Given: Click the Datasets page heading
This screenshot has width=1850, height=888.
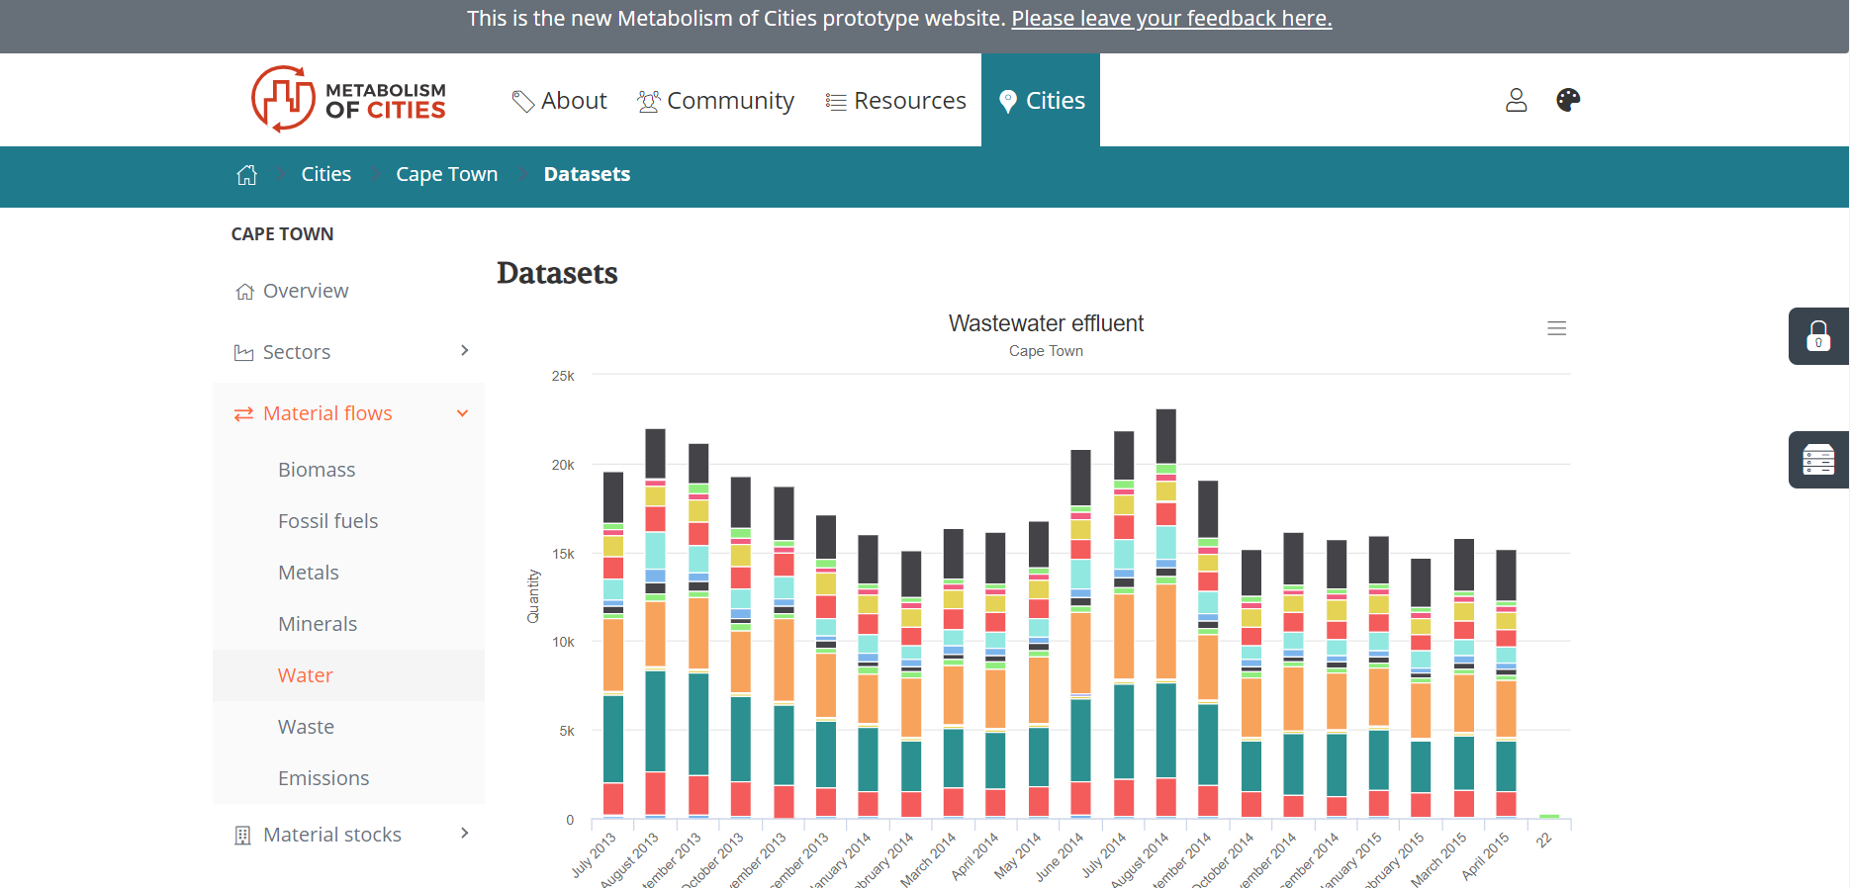Looking at the screenshot, I should (x=557, y=273).
